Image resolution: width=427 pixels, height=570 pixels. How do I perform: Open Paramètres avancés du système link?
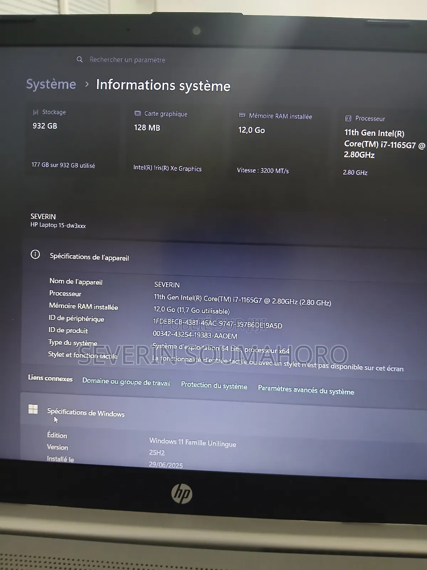tap(306, 390)
